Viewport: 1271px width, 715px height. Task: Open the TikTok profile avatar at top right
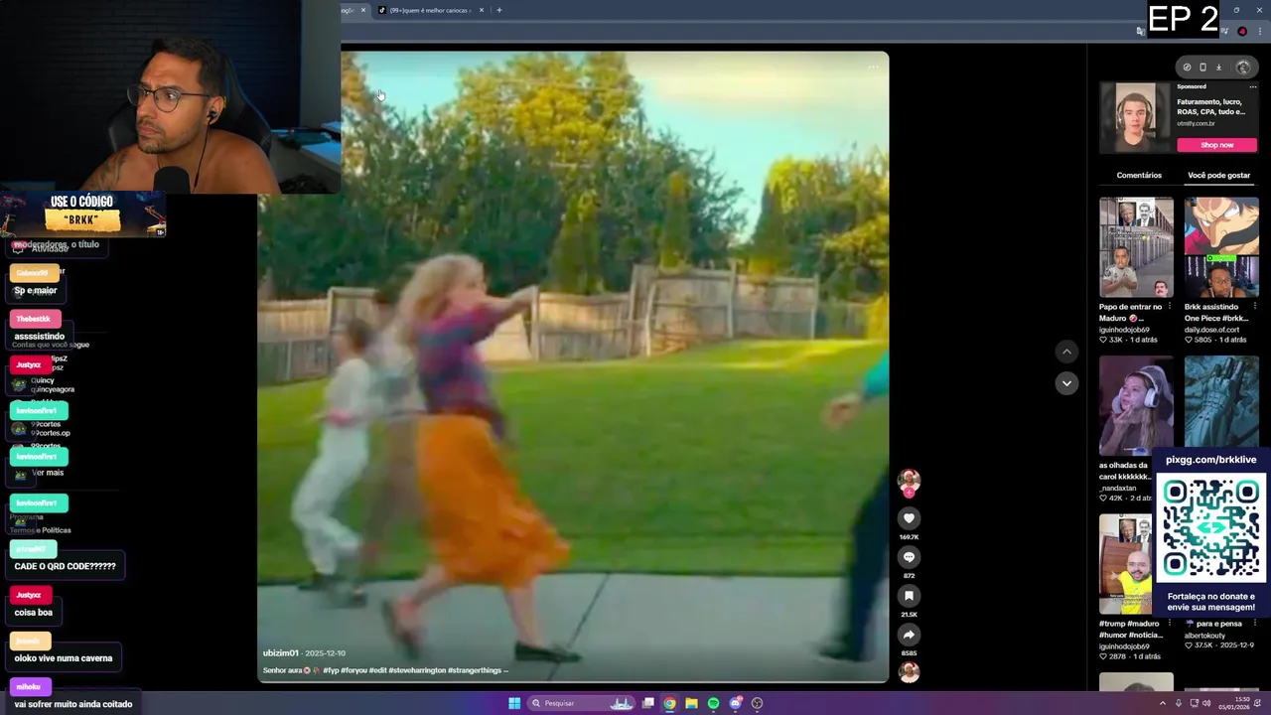point(1243,68)
